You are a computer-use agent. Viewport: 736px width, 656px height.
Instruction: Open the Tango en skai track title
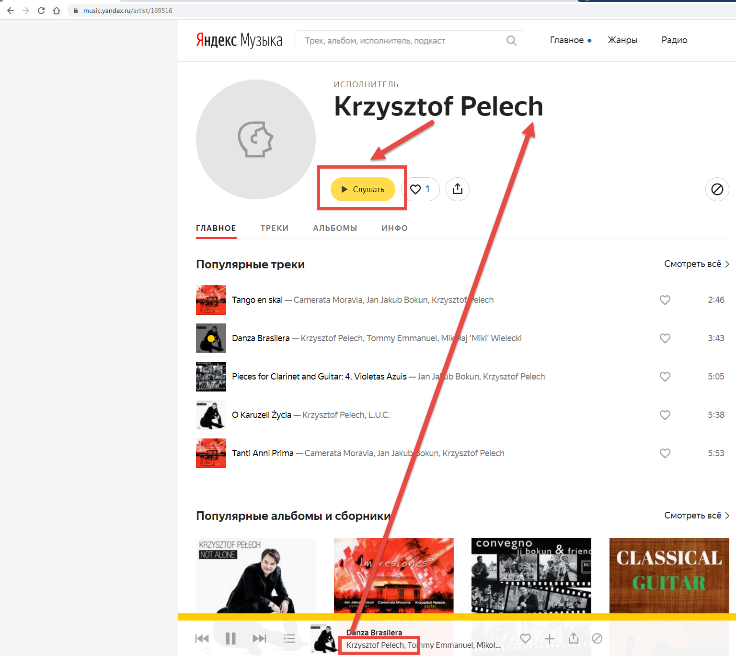[x=257, y=300]
